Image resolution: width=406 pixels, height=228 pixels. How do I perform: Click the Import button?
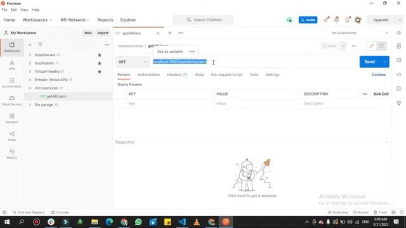tap(103, 33)
